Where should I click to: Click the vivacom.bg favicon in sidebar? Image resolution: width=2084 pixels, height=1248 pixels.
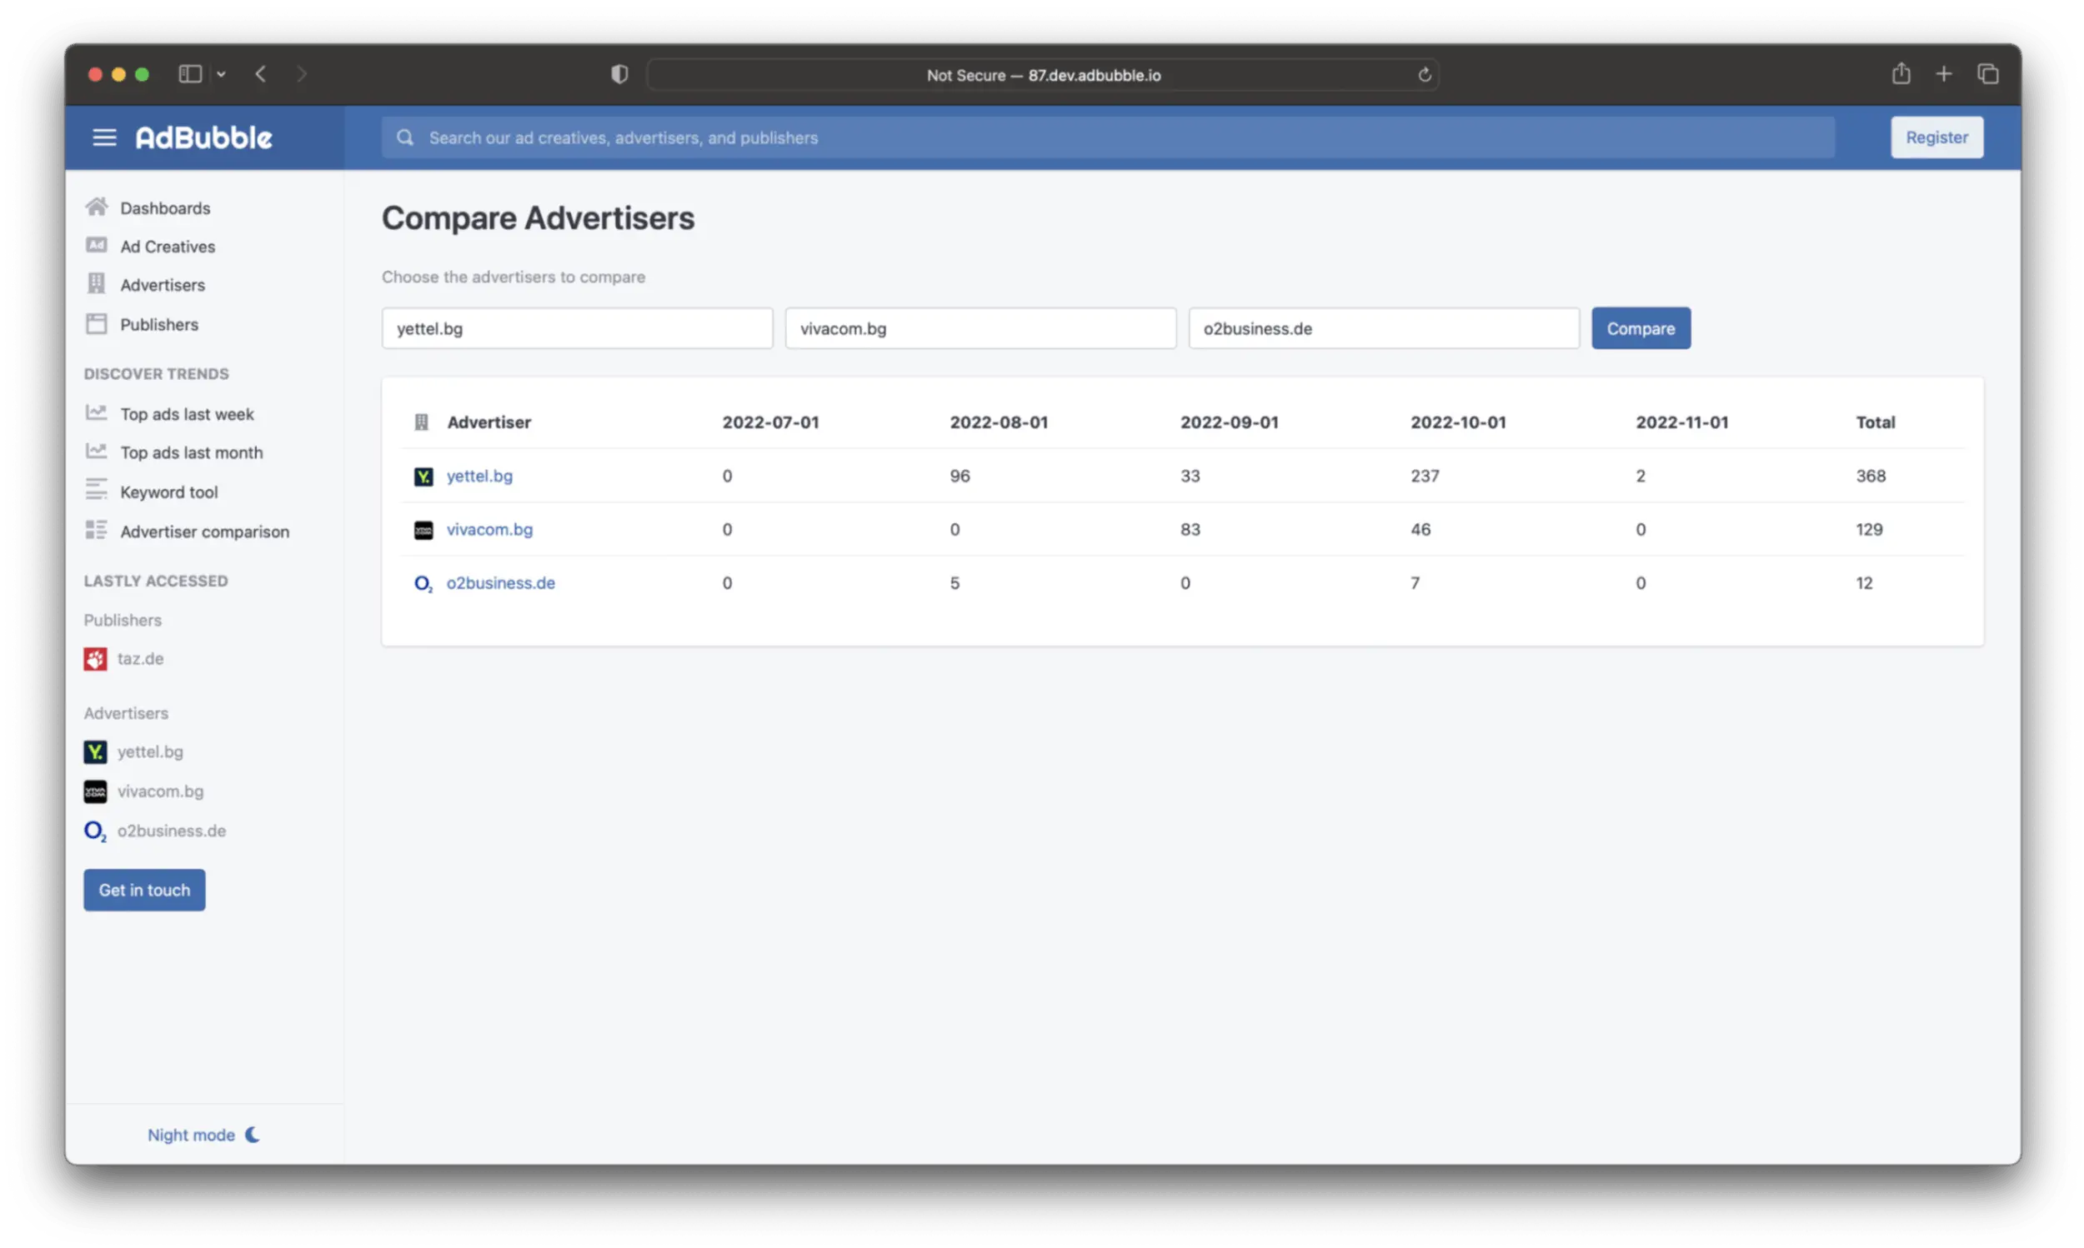tap(95, 791)
